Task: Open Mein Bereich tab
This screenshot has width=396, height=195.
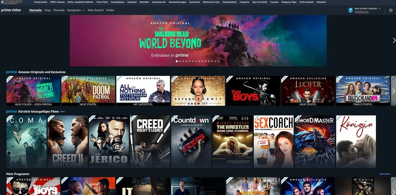Action: [95, 10]
